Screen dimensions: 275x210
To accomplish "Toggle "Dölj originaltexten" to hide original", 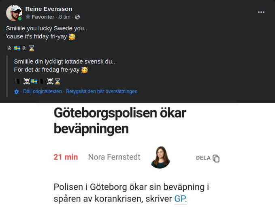I will click(42, 91).
